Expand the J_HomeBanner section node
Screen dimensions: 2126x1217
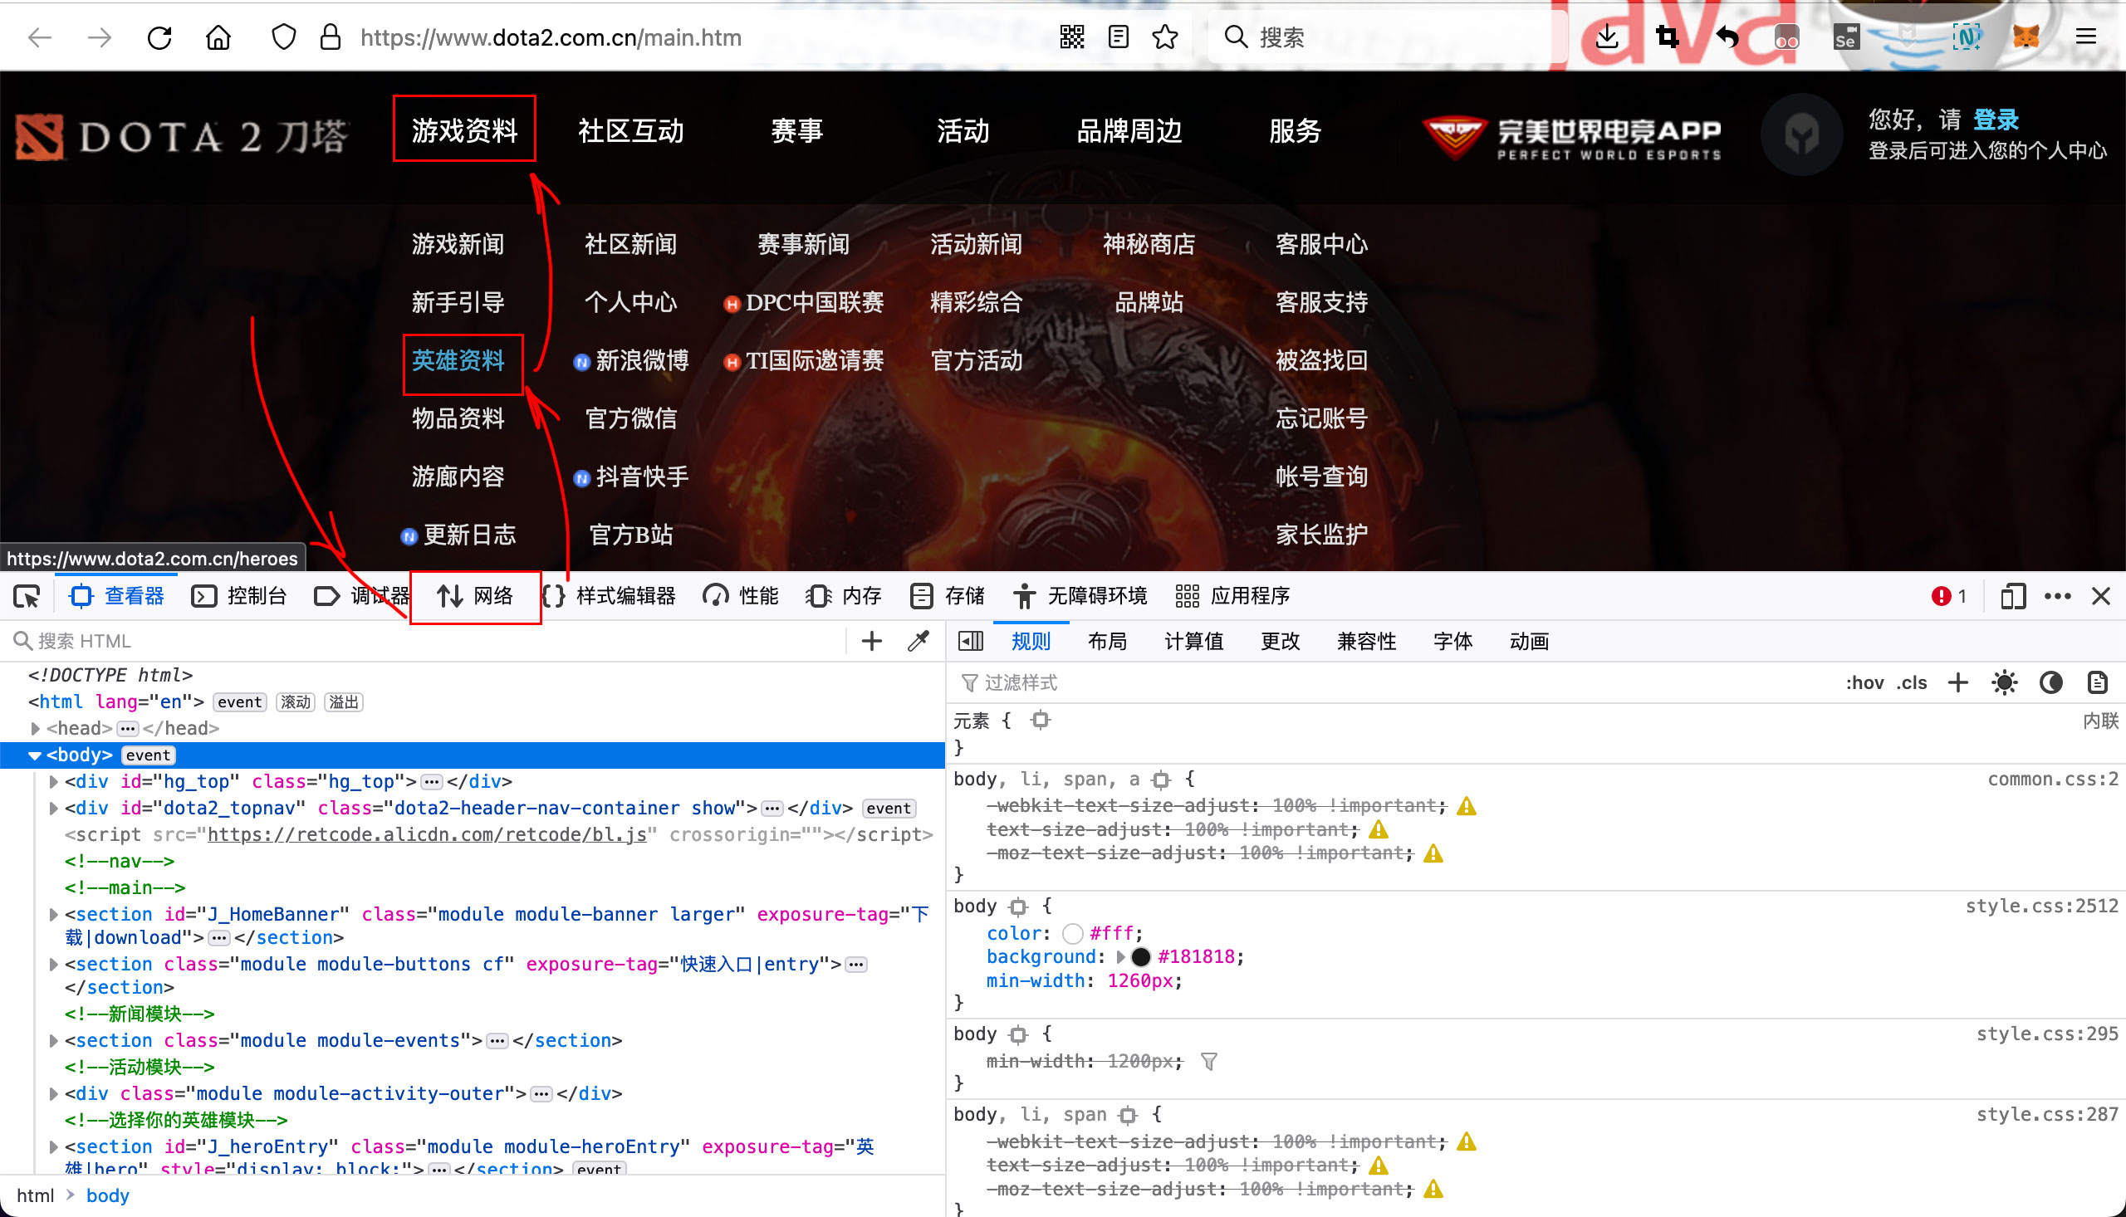coord(53,915)
